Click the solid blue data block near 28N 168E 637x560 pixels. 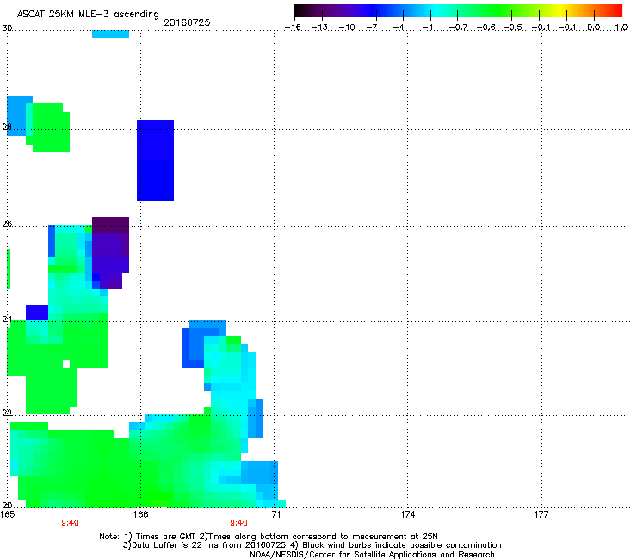(155, 160)
